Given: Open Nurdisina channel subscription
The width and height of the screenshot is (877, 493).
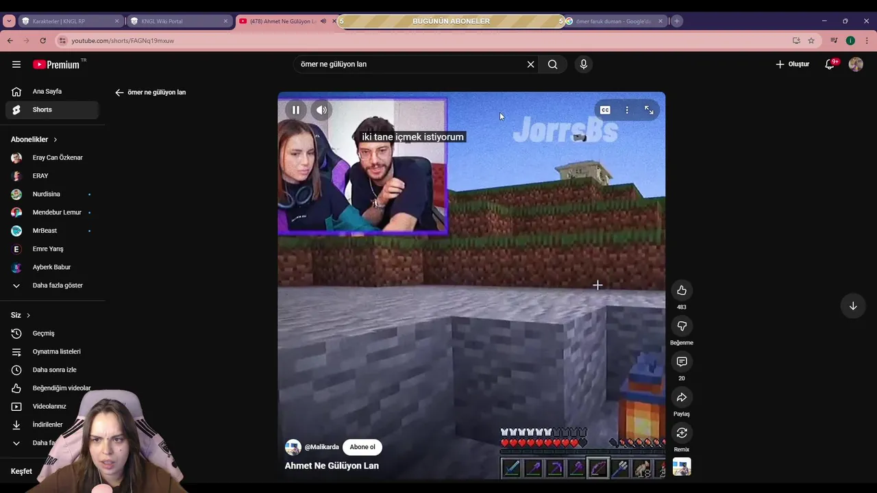Looking at the screenshot, I should point(52,194).
